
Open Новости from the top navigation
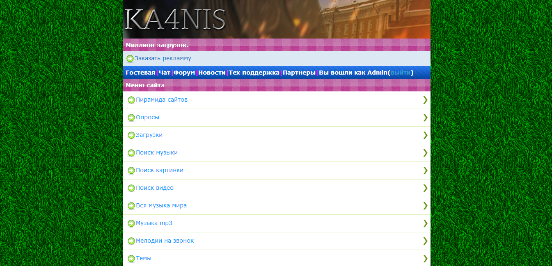[x=212, y=73]
